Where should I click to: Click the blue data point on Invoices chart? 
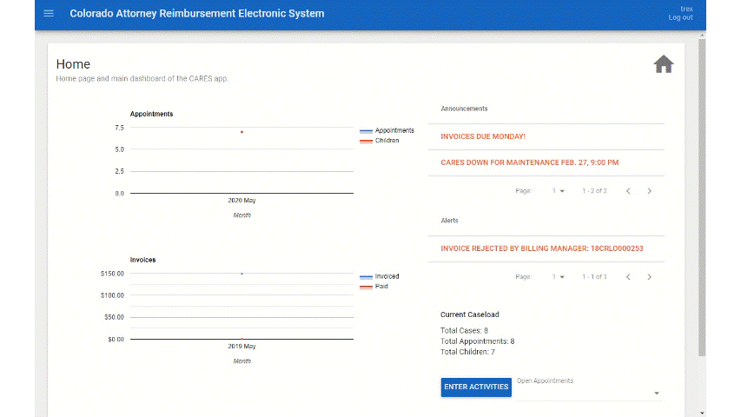(242, 274)
